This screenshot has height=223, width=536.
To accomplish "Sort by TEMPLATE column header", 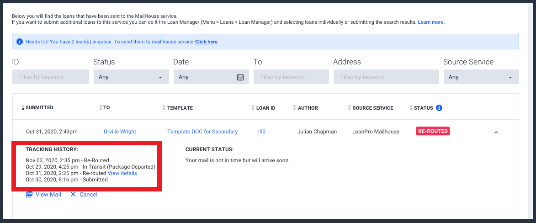I will point(177,108).
